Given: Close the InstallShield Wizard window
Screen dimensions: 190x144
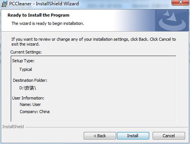Looking at the screenshot, I should [x=181, y=2].
